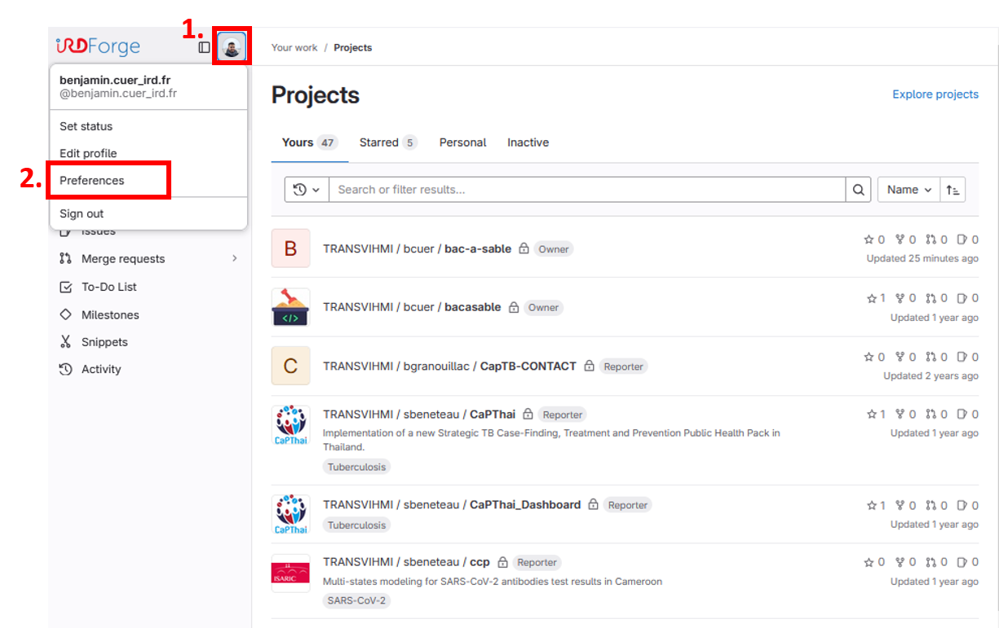Select Preferences in the user menu
Screen dimensions: 999x628
point(92,180)
